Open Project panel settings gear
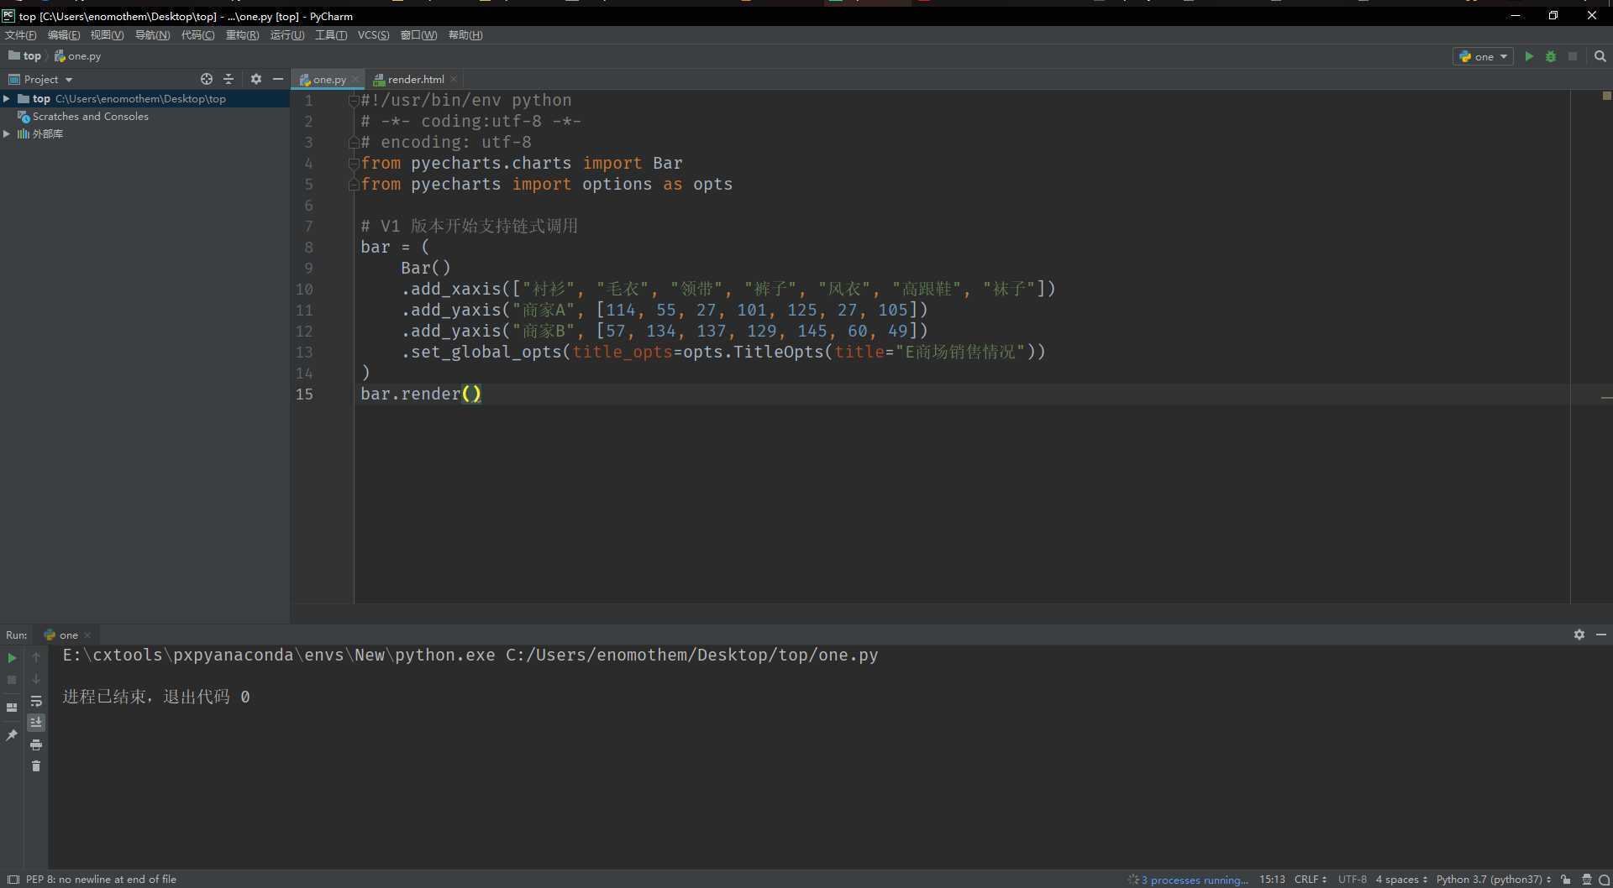The width and height of the screenshot is (1613, 888). pos(256,79)
